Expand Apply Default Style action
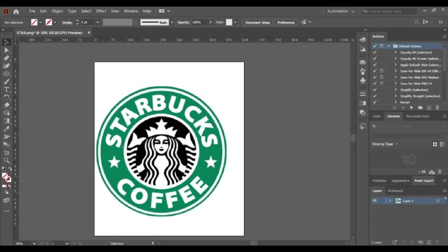448x252 pixels. (395, 65)
